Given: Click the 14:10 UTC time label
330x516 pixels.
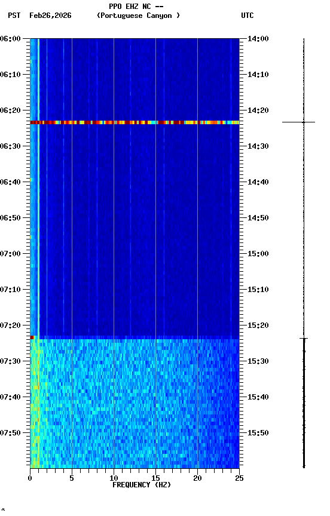Looking at the screenshot, I should (258, 75).
